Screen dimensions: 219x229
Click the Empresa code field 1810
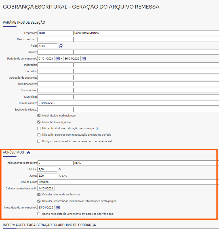55,33
